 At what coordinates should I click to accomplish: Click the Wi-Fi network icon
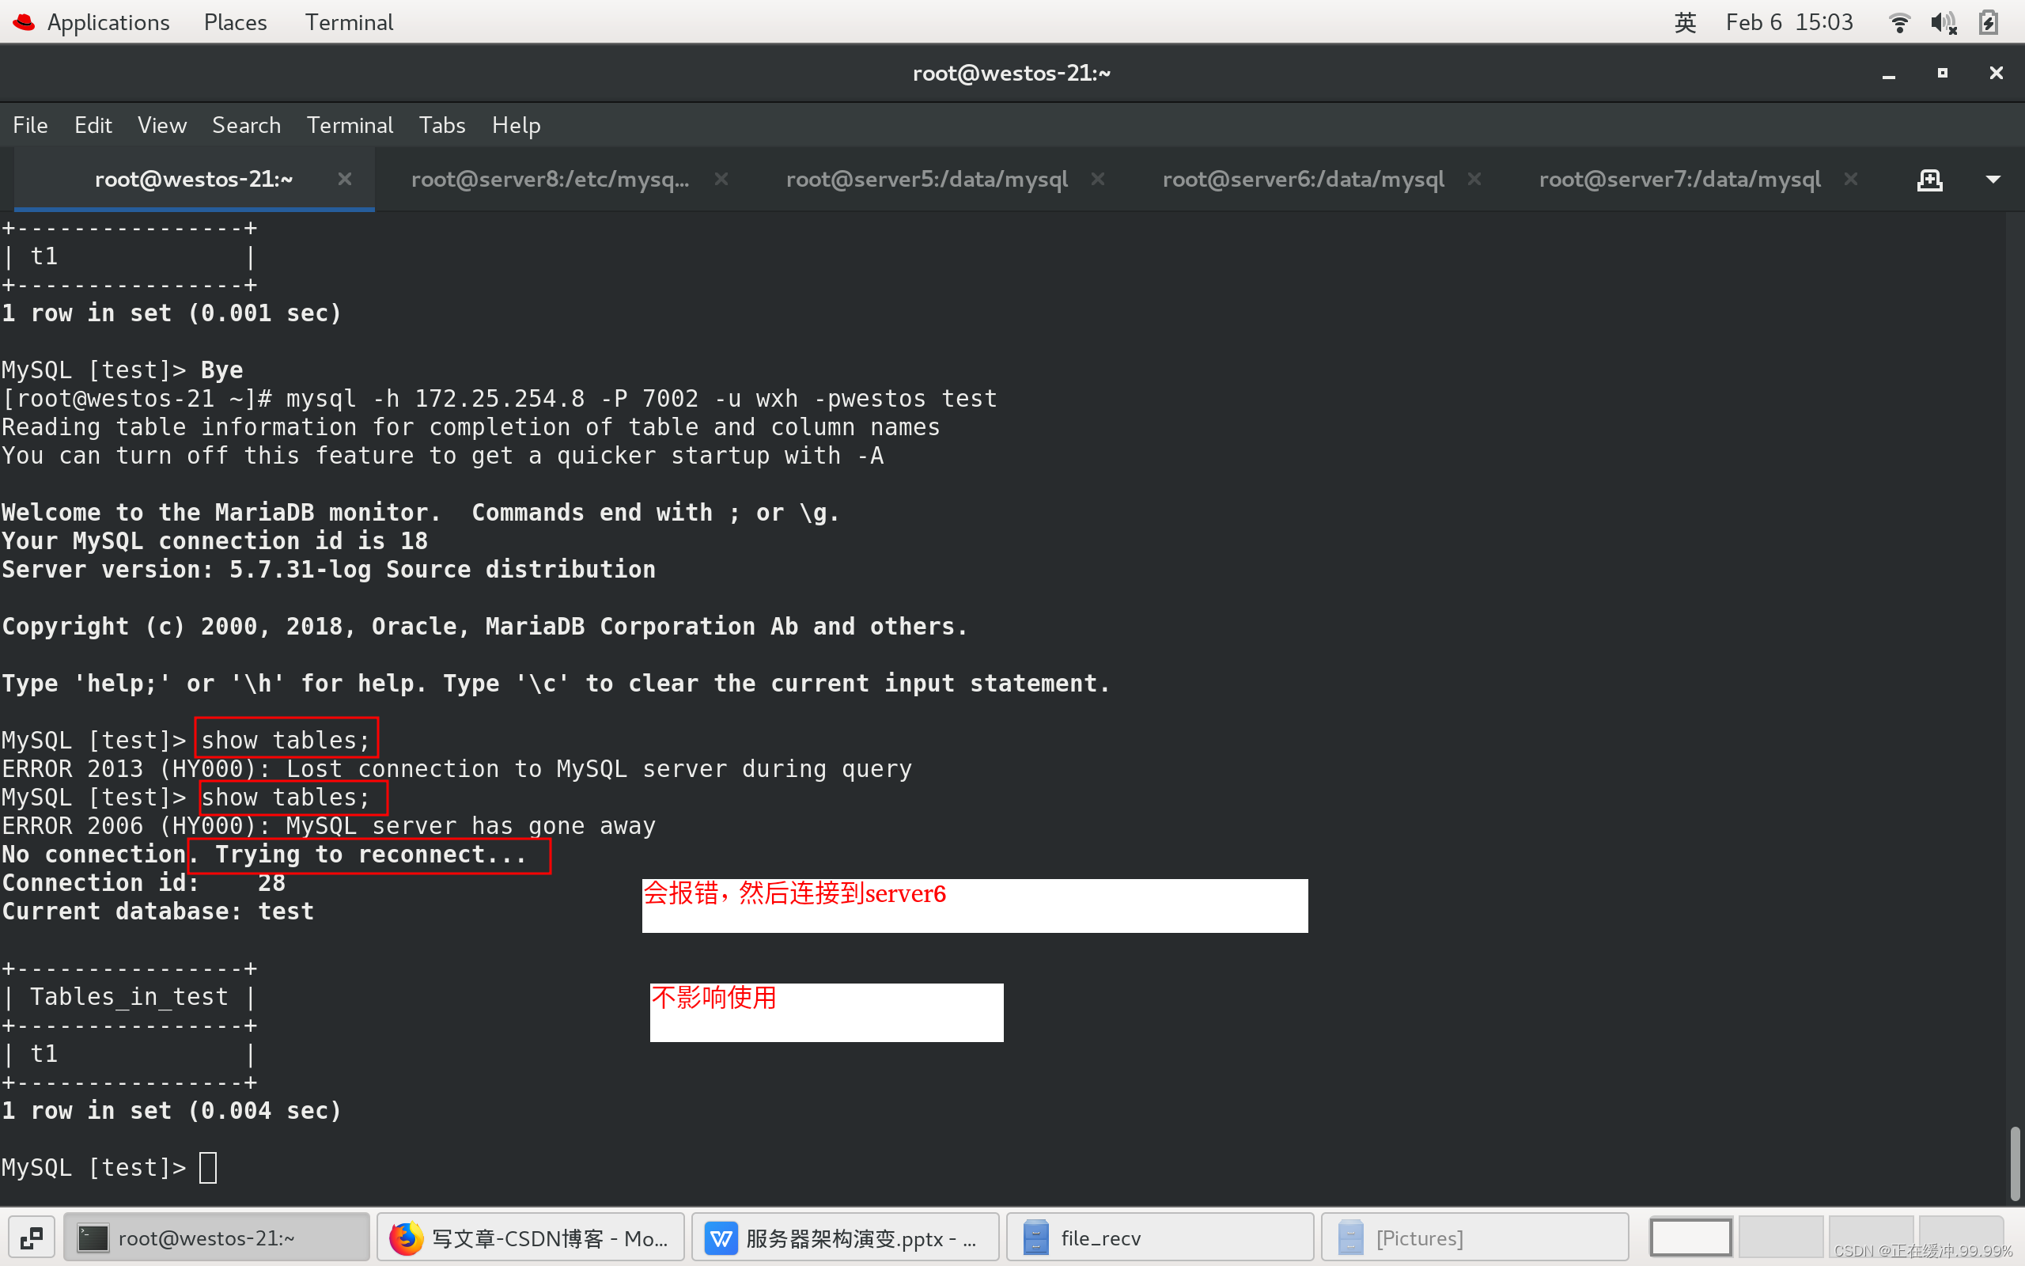(1899, 23)
